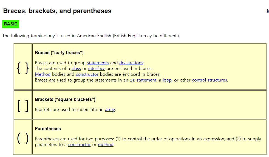Visit the "control structures" link
This screenshot has height=157, width=269.
[x=209, y=80]
